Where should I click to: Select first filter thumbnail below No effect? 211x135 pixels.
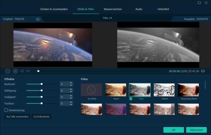tap(91, 109)
